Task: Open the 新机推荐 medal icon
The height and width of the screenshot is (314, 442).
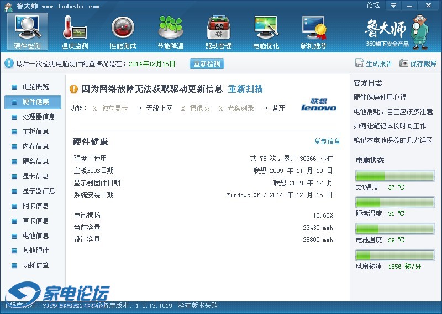Action: (313, 31)
